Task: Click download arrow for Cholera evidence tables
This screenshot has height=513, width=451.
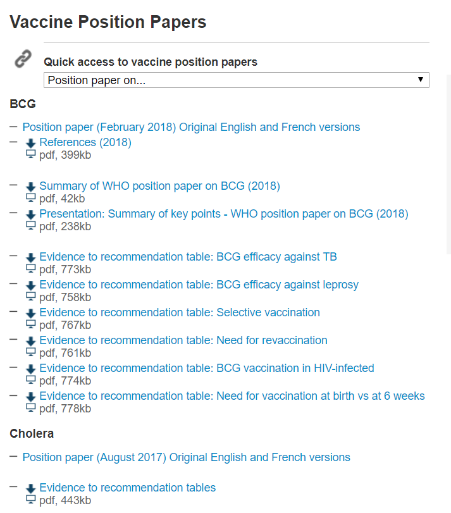Action: click(30, 487)
